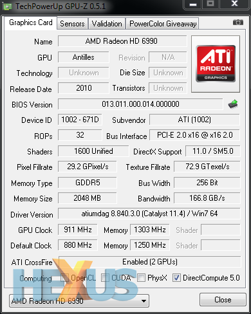This screenshot has width=251, height=314.
Task: Click the current Memory clock 1303 MHz
Action: (x=150, y=230)
